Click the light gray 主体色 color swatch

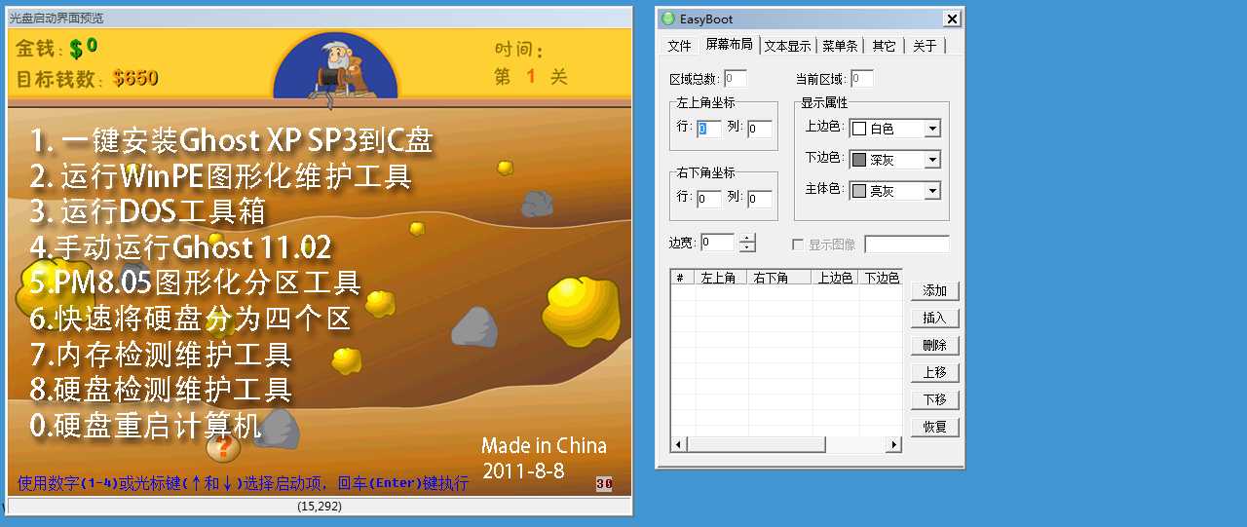coord(859,191)
